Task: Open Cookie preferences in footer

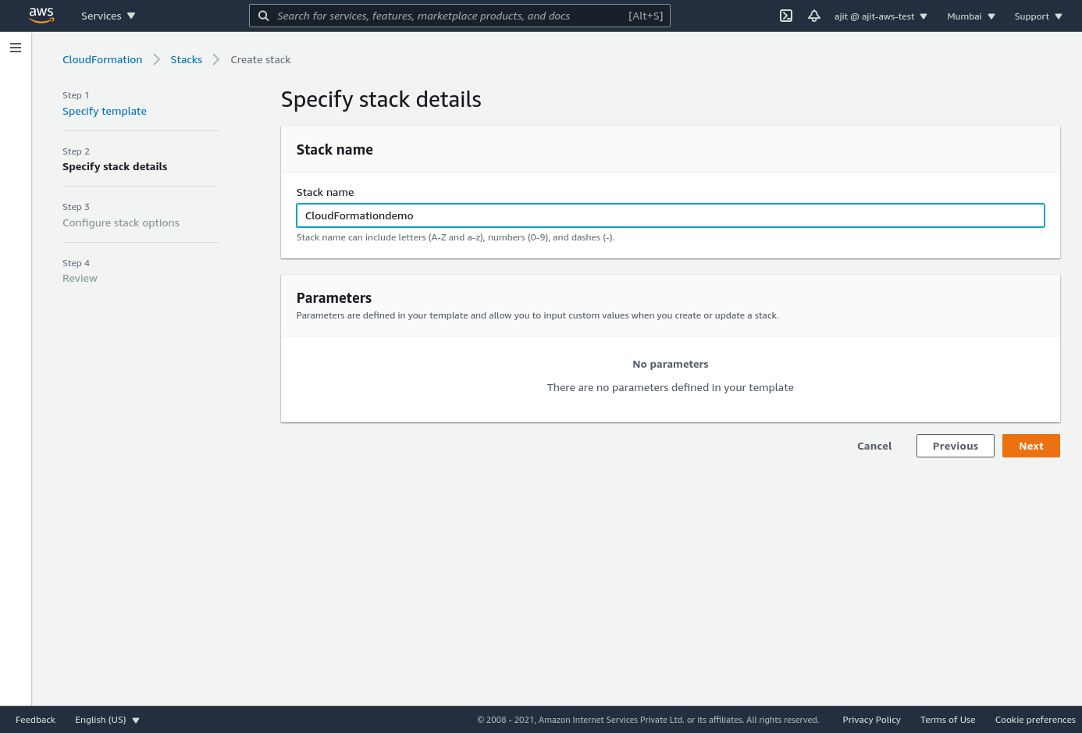Action: click(x=1034, y=720)
